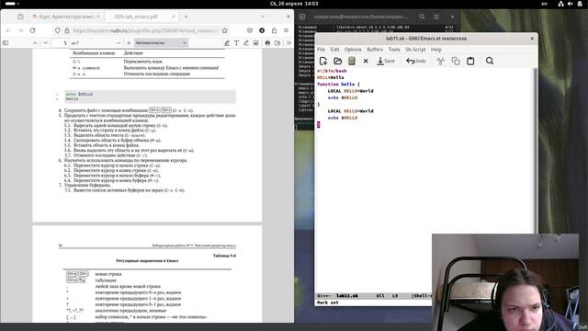
Task: Open the PDF zoom level dropdown
Action: tap(161, 43)
